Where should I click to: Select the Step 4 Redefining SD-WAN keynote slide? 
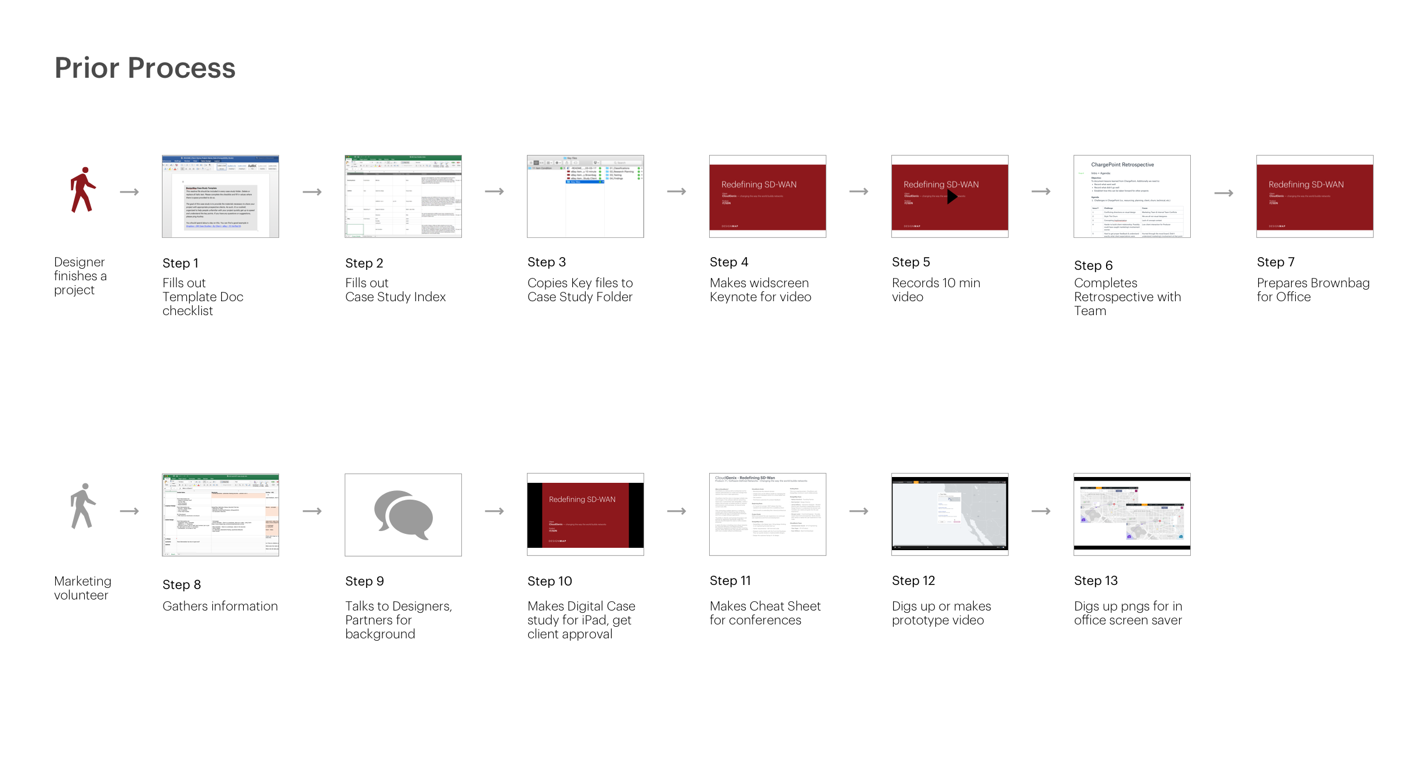point(768,196)
